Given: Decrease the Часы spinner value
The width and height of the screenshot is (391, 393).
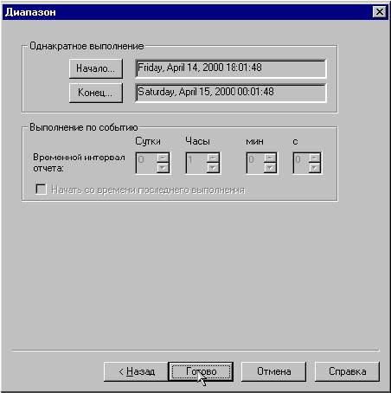Looking at the screenshot, I should pos(213,168).
